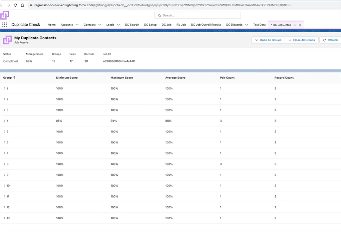Screen dimensions: 341x234
Task: Click the browser page reload icon
Action: [x=15, y=5]
